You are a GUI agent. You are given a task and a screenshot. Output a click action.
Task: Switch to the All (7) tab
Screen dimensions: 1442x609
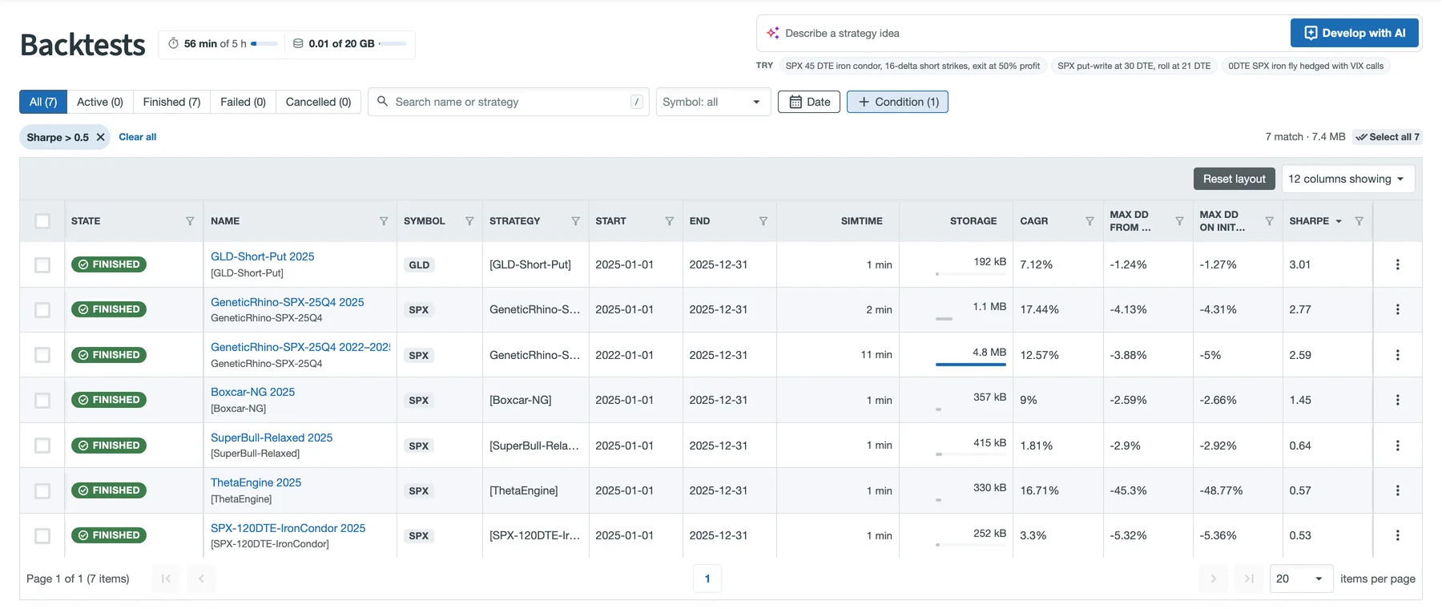43,102
